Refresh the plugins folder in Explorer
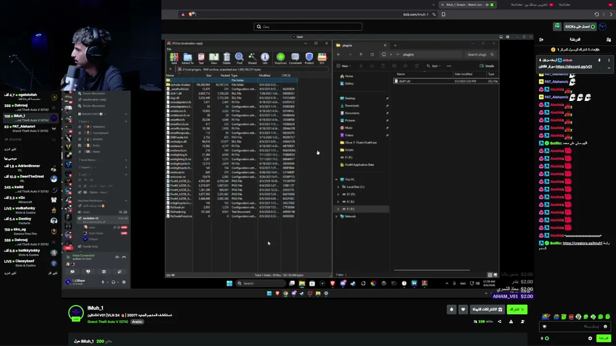 click(372, 54)
